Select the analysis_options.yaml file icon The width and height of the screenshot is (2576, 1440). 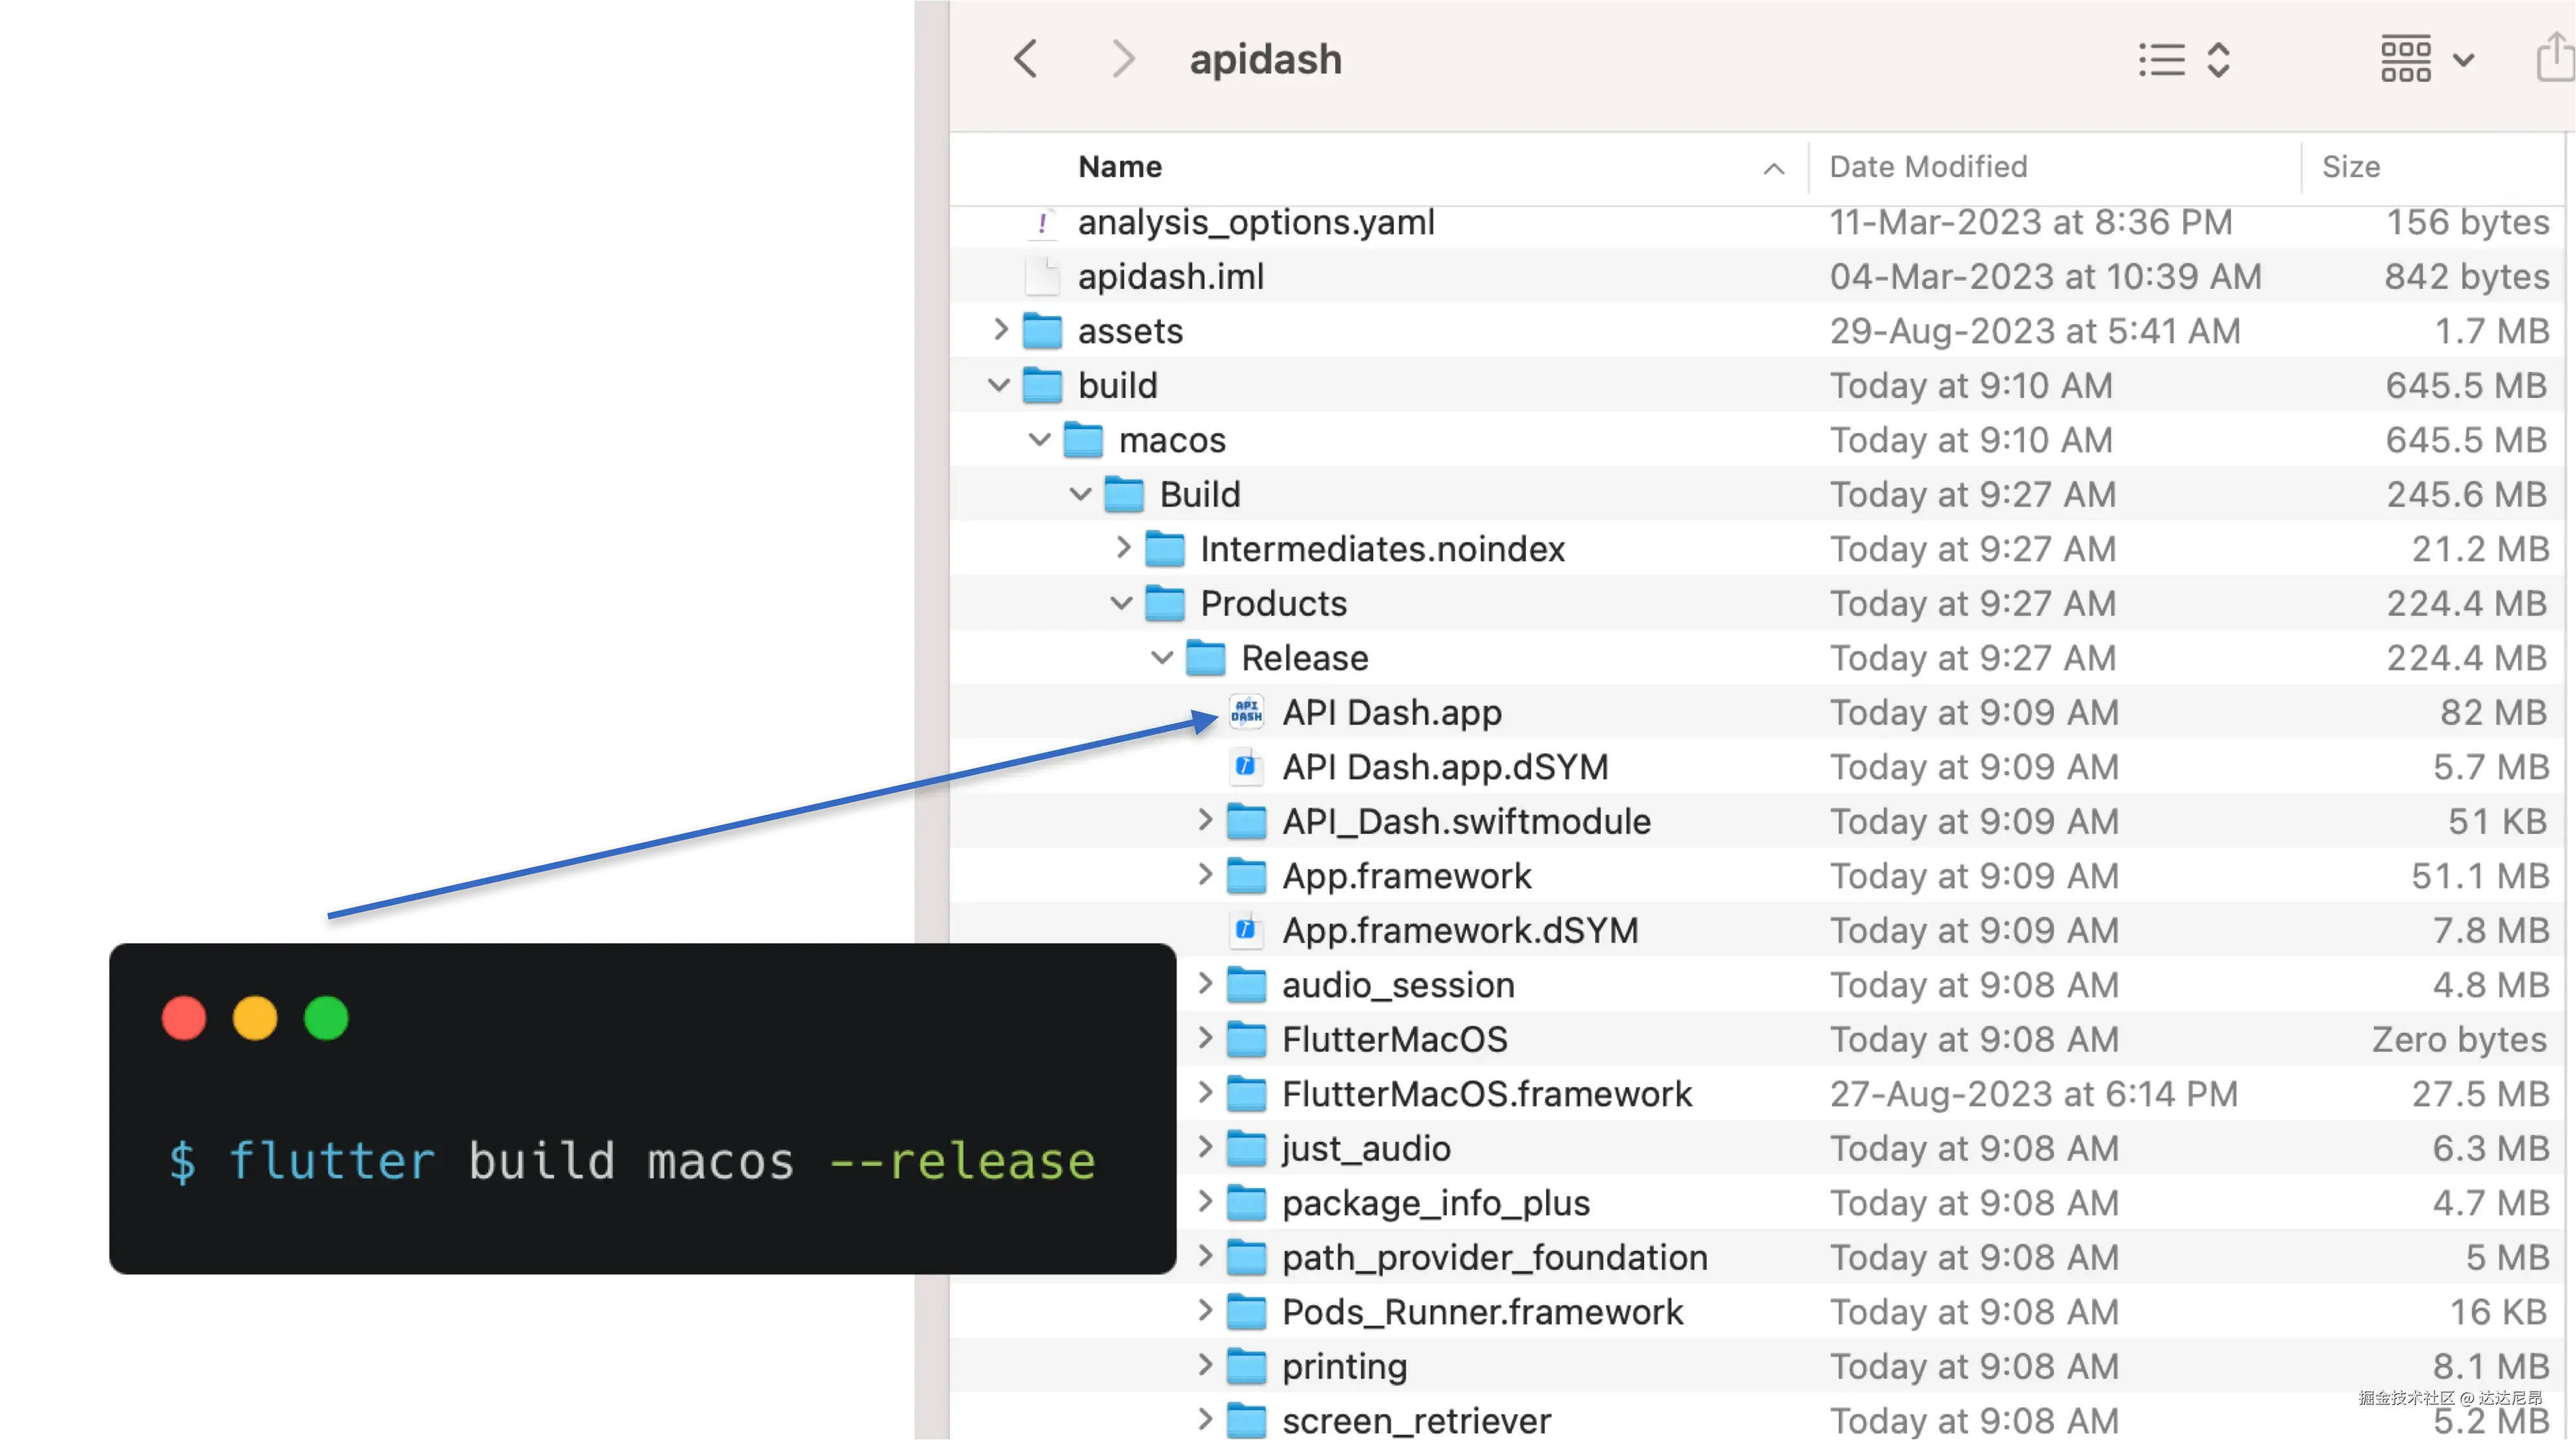[1042, 222]
